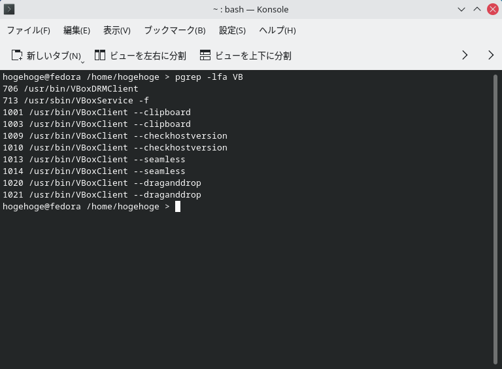Click the split view left/right icon

pyautogui.click(x=100, y=55)
